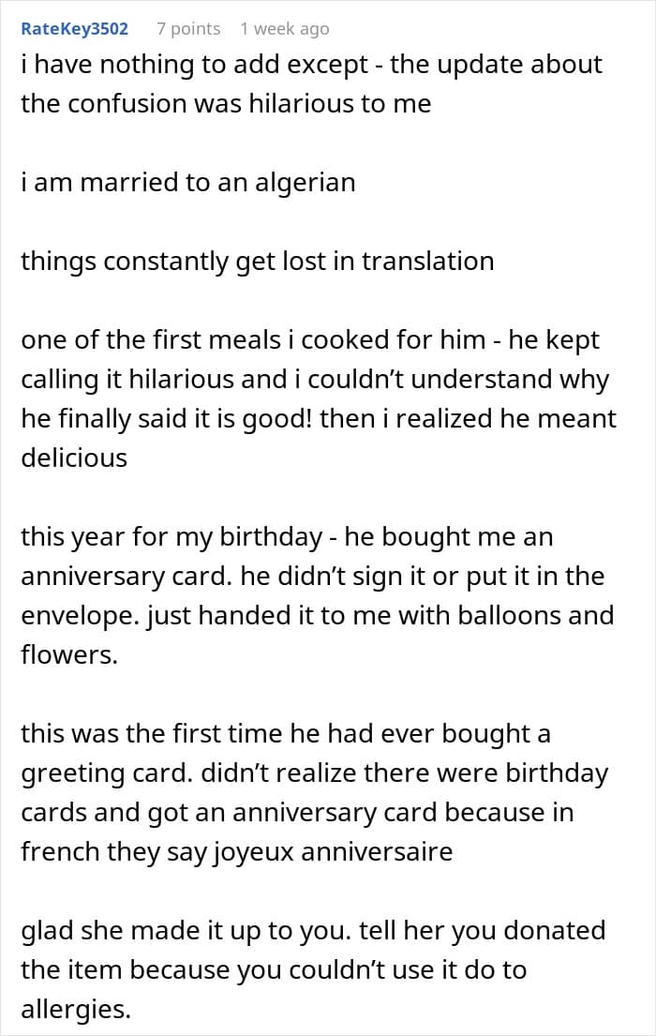Viewport: 656px width, 1036px height.
Task: Click the word "delicious" in the comment
Action: [x=74, y=458]
